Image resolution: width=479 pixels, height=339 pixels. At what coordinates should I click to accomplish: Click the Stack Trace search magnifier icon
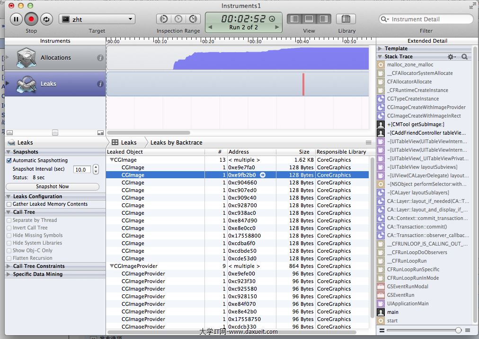[x=464, y=56]
